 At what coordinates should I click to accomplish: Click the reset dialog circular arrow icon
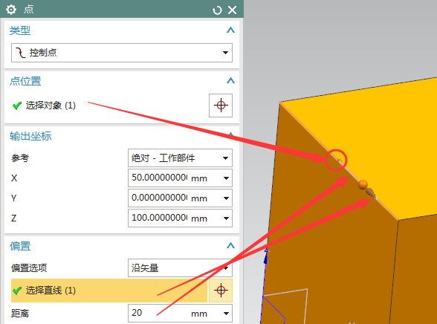click(217, 10)
